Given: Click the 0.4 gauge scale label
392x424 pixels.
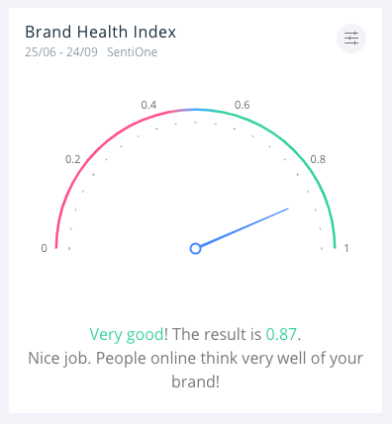Looking at the screenshot, I should coord(148,105).
